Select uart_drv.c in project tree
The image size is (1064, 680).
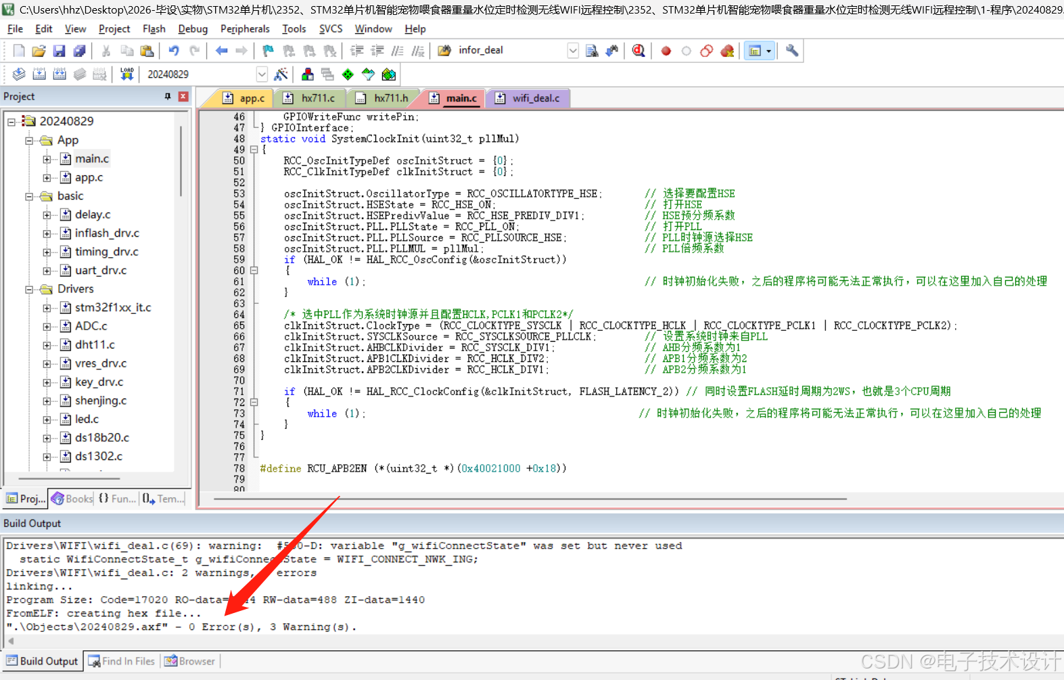[101, 271]
